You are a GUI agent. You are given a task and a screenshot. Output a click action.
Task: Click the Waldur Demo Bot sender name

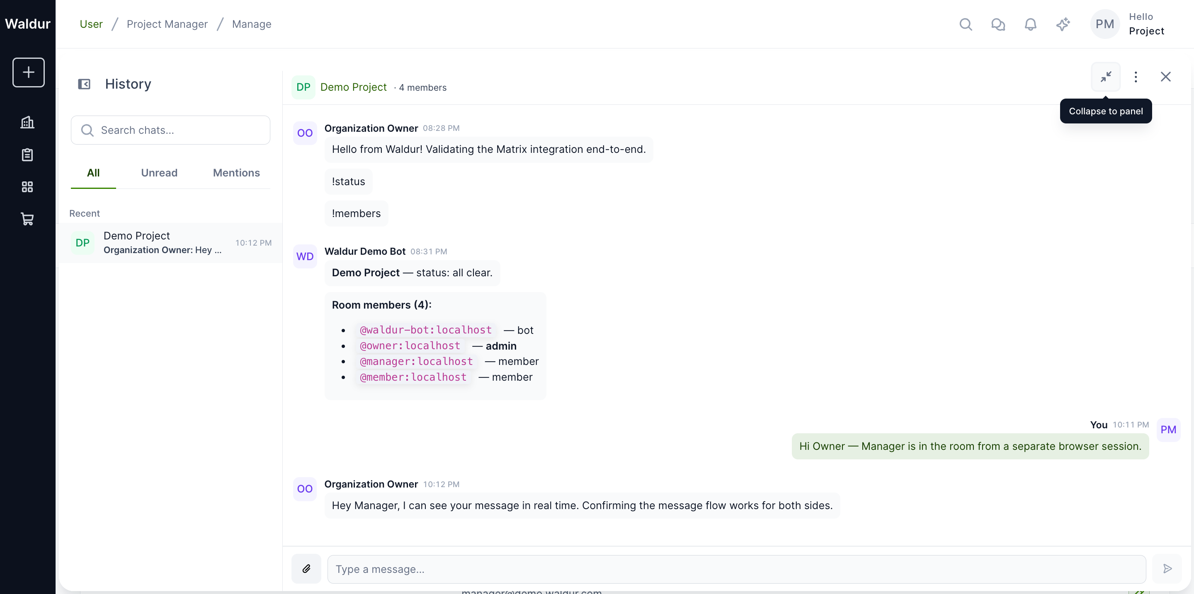pyautogui.click(x=365, y=251)
